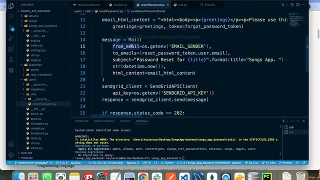The height and width of the screenshot is (180, 320).
Task: Expand the songs folder
Action: coord(32,21)
